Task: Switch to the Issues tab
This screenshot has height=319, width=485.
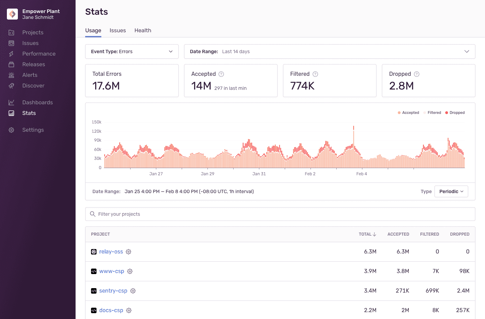Action: point(117,30)
